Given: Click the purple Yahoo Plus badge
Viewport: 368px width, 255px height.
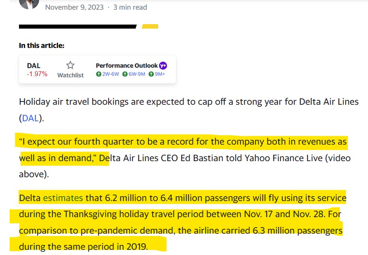Looking at the screenshot, I should (163, 66).
